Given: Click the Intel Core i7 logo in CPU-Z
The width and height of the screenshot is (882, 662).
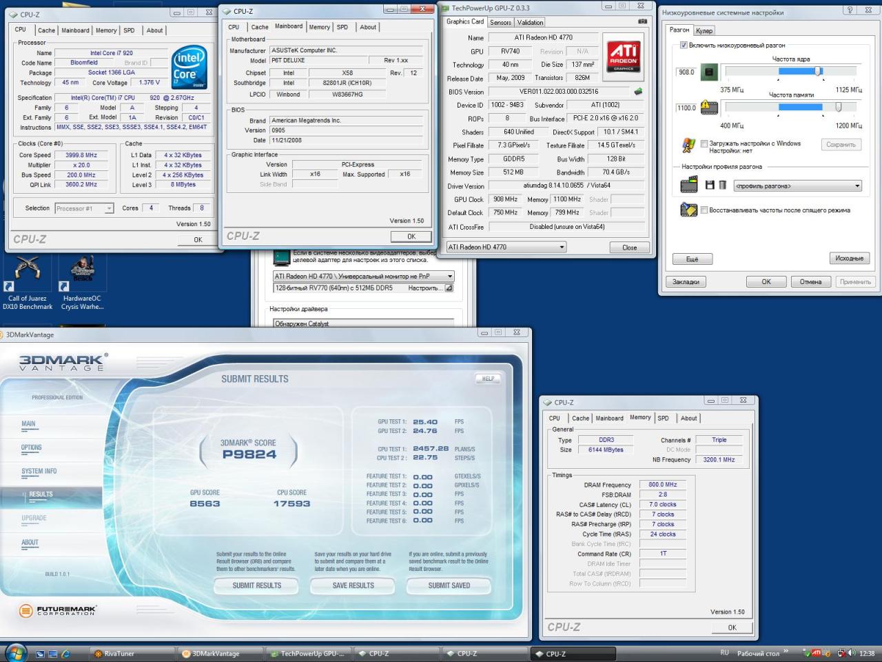Looking at the screenshot, I should (x=189, y=67).
